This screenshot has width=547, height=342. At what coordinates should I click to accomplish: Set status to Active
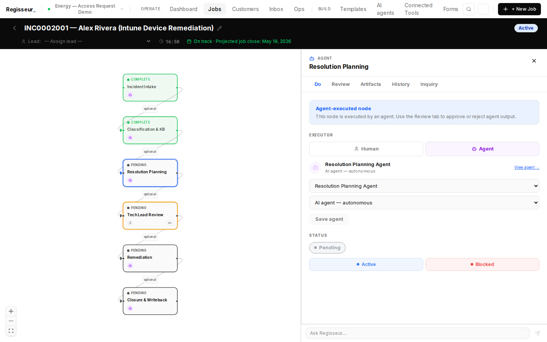coord(366,264)
